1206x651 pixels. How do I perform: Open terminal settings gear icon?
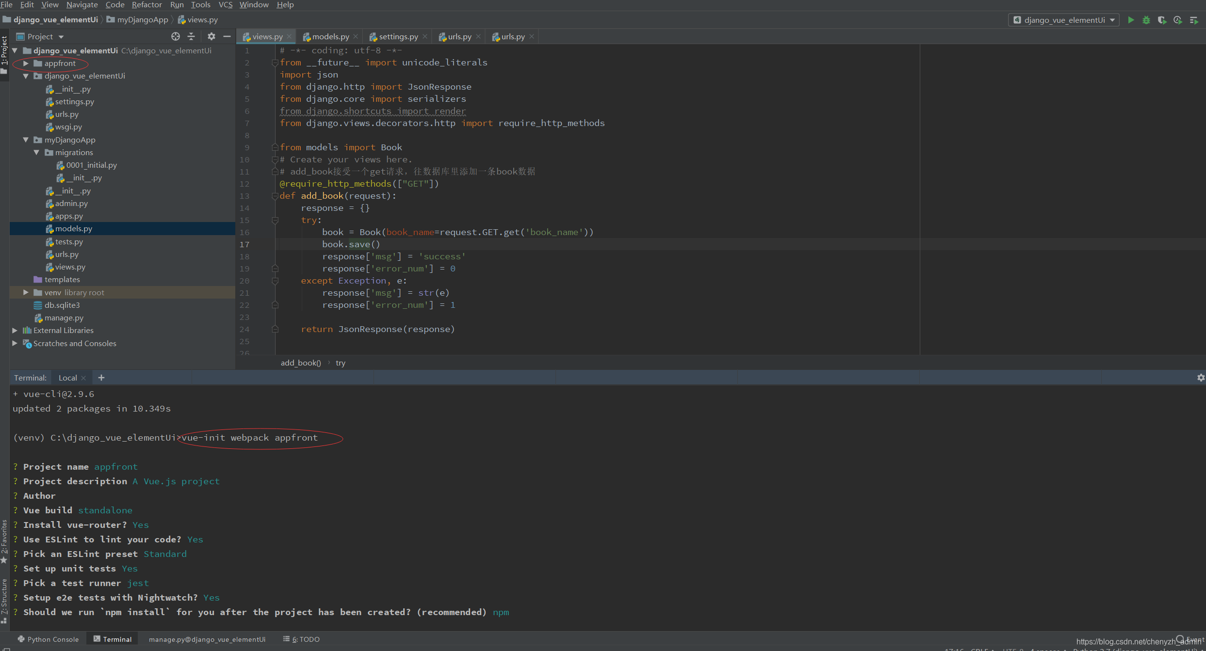1201,378
